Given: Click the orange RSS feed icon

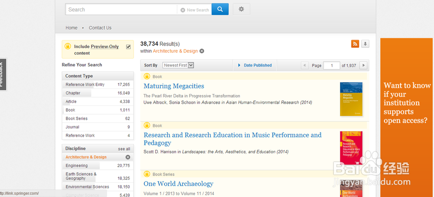Looking at the screenshot, I should pyautogui.click(x=355, y=44).
